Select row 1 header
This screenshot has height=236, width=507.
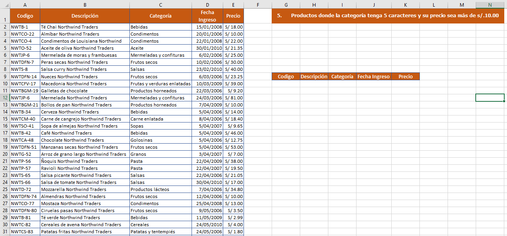coord(5,16)
